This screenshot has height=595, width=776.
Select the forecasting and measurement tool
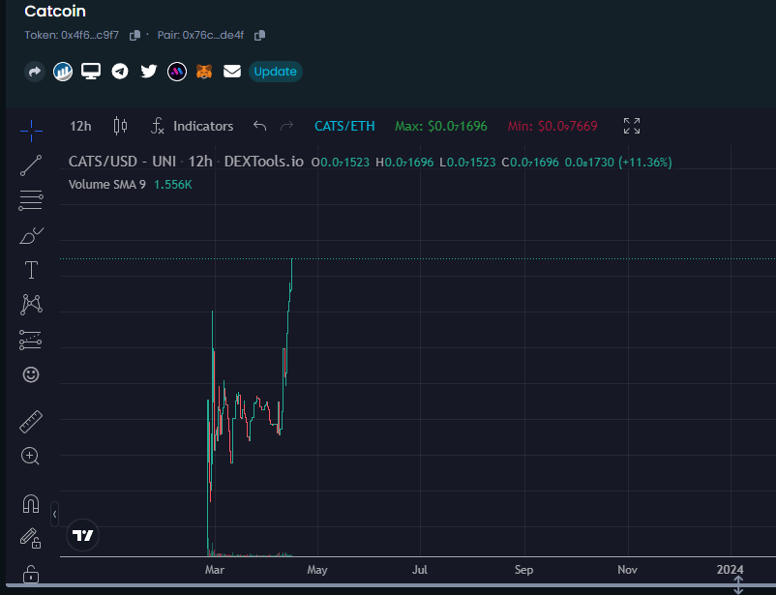tap(31, 341)
